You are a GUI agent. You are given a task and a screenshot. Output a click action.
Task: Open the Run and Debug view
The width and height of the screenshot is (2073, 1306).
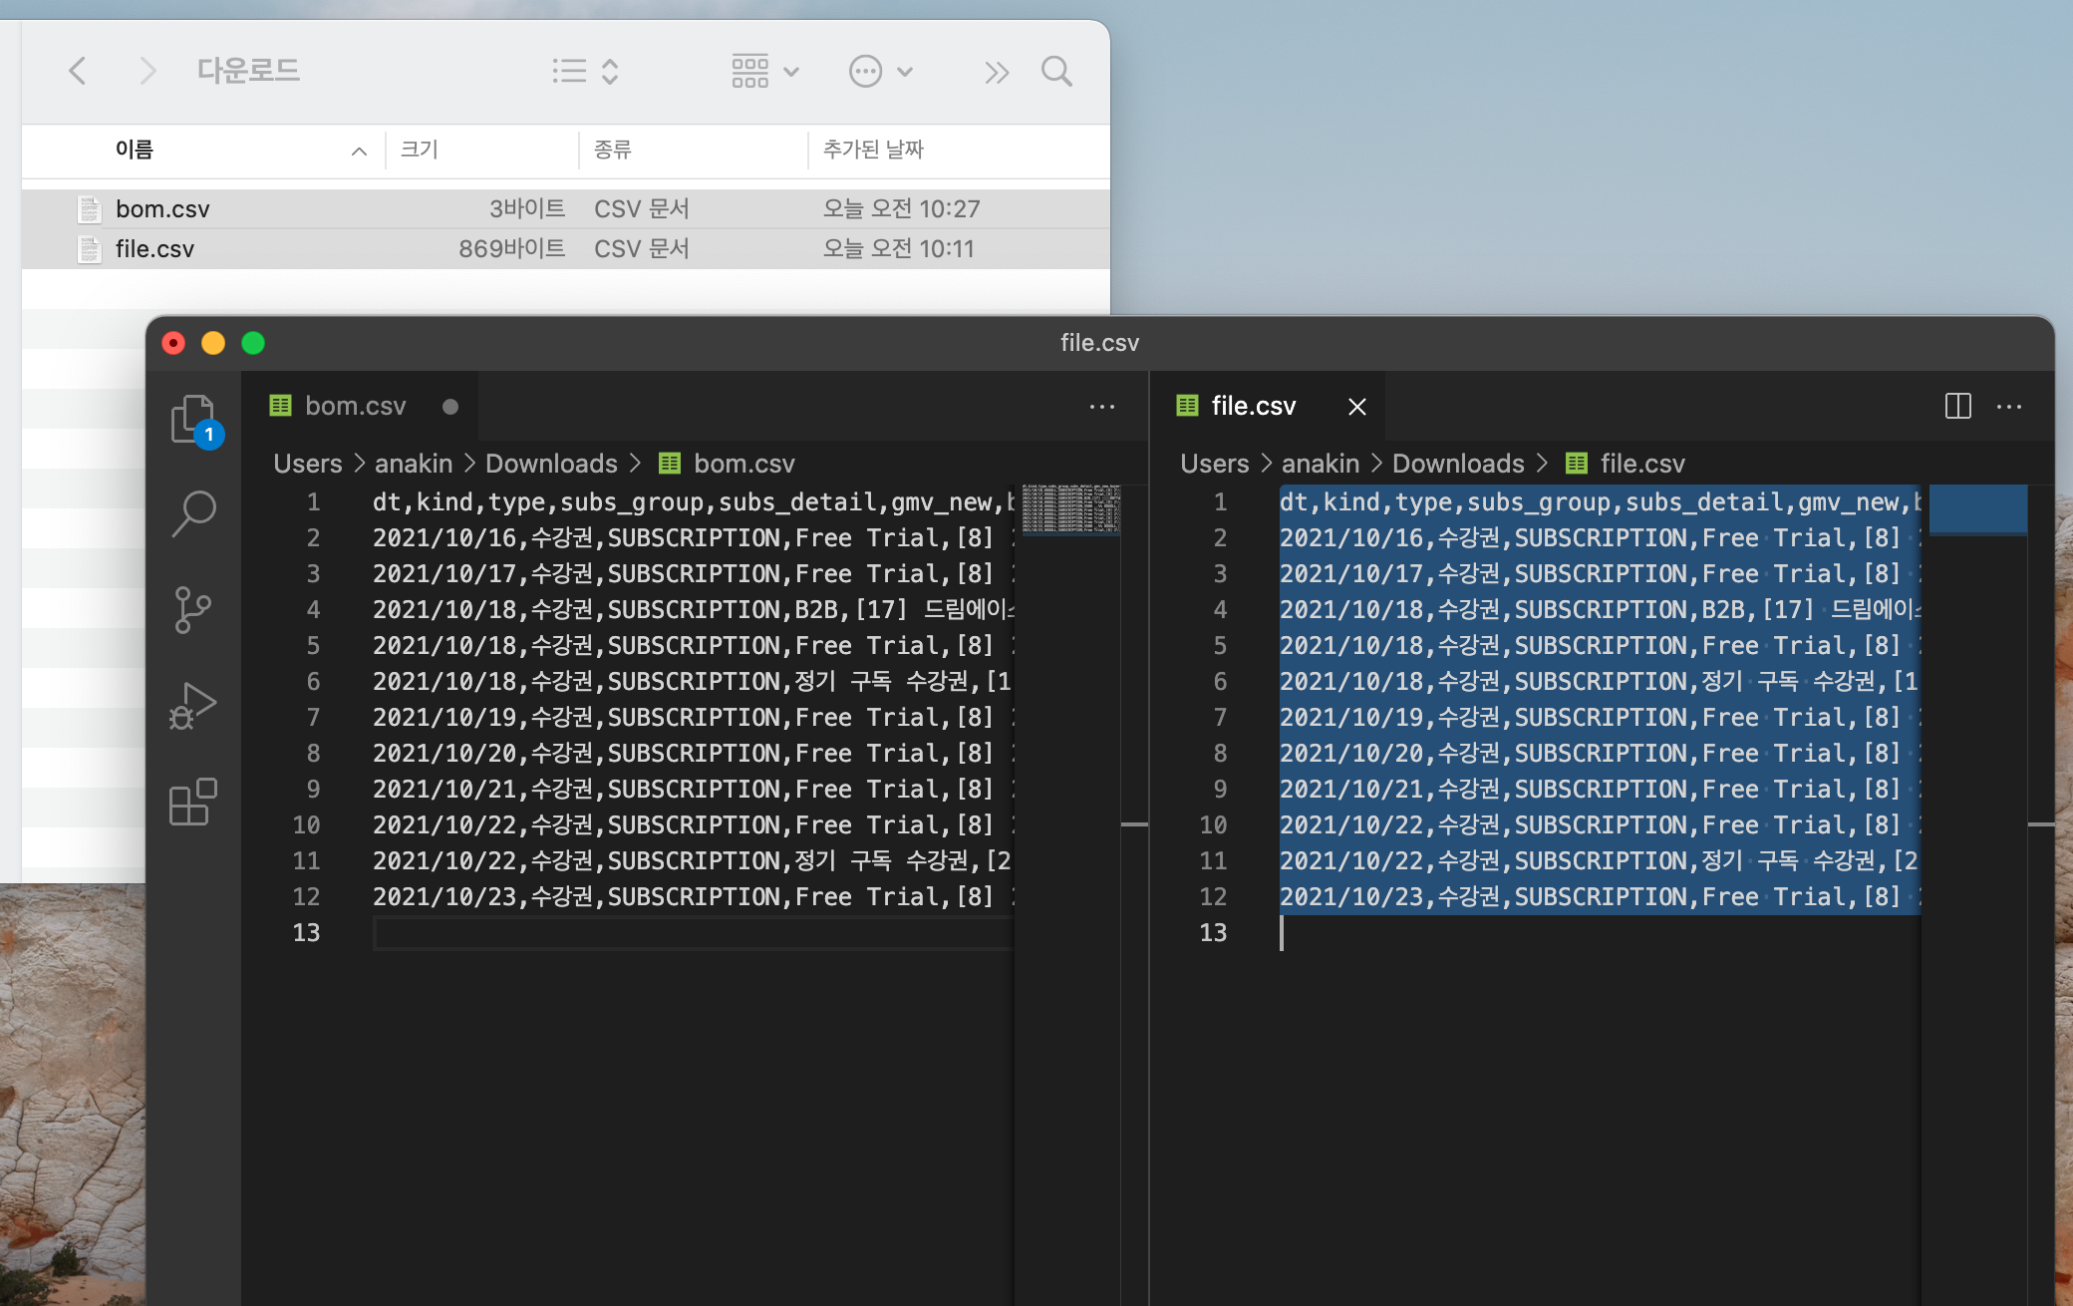tap(193, 705)
